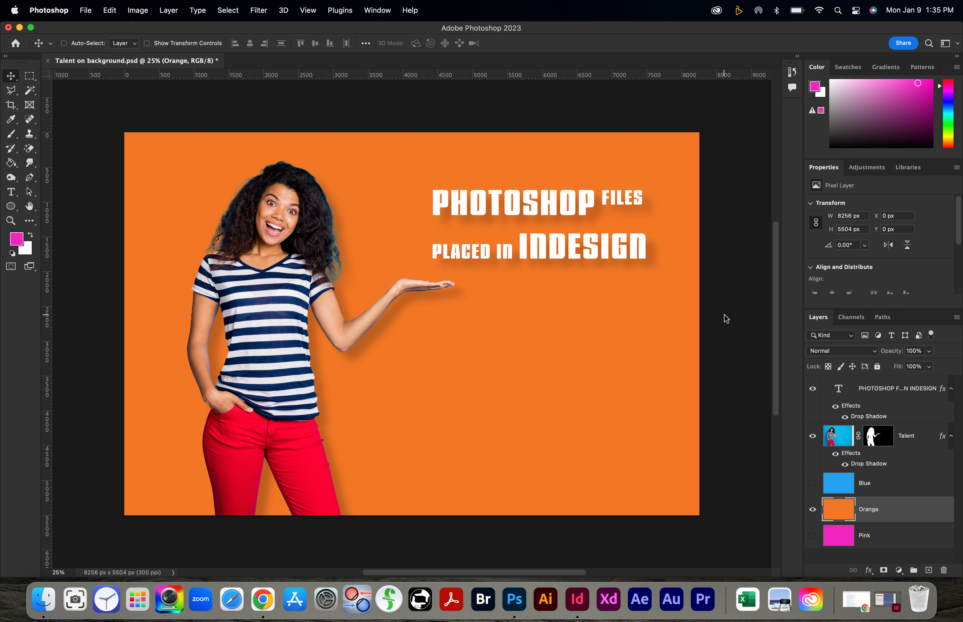Screen dimensions: 963x622
Task: Click the foreground pink color swatch in toolbox
Action: [16, 239]
